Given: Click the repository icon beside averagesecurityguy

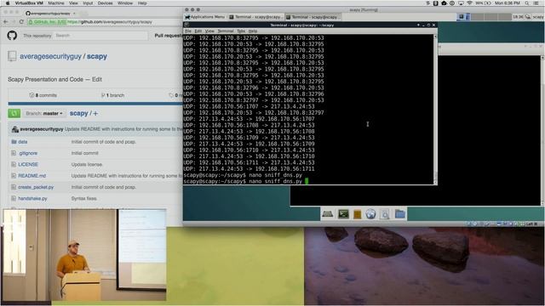Looking at the screenshot, I should pyautogui.click(x=12, y=56).
